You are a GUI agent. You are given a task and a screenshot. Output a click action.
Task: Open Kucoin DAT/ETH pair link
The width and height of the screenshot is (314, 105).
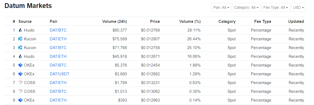click(58, 39)
